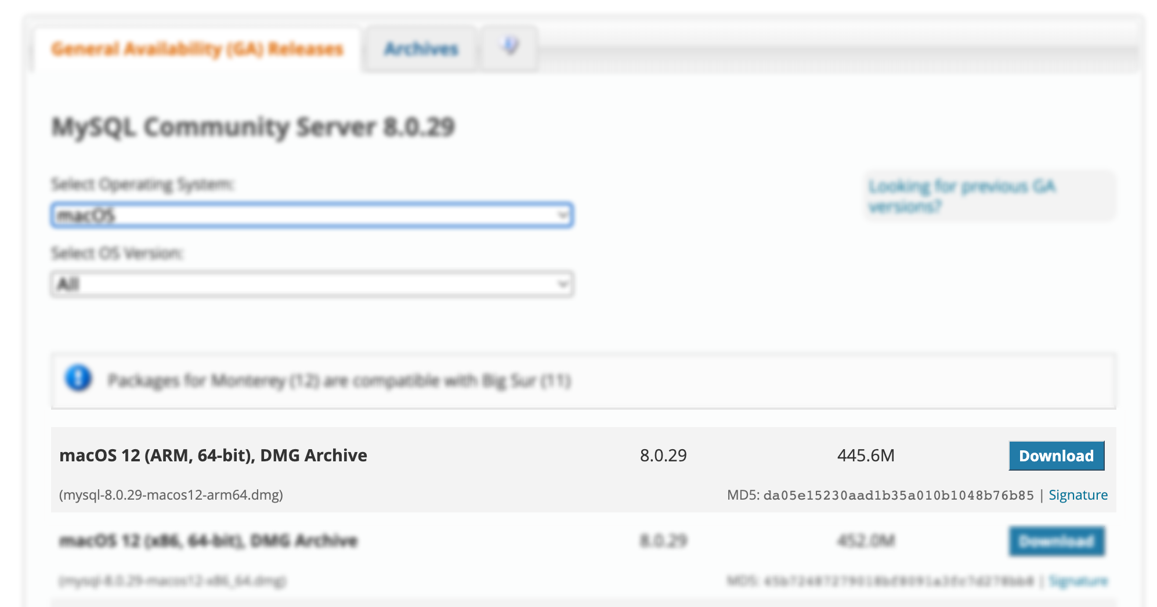Switch to the Archives tab
This screenshot has width=1157, height=607.
tap(421, 49)
